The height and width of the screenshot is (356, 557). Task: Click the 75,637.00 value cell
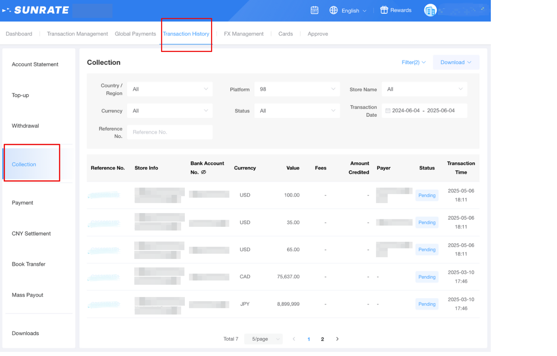(288, 277)
